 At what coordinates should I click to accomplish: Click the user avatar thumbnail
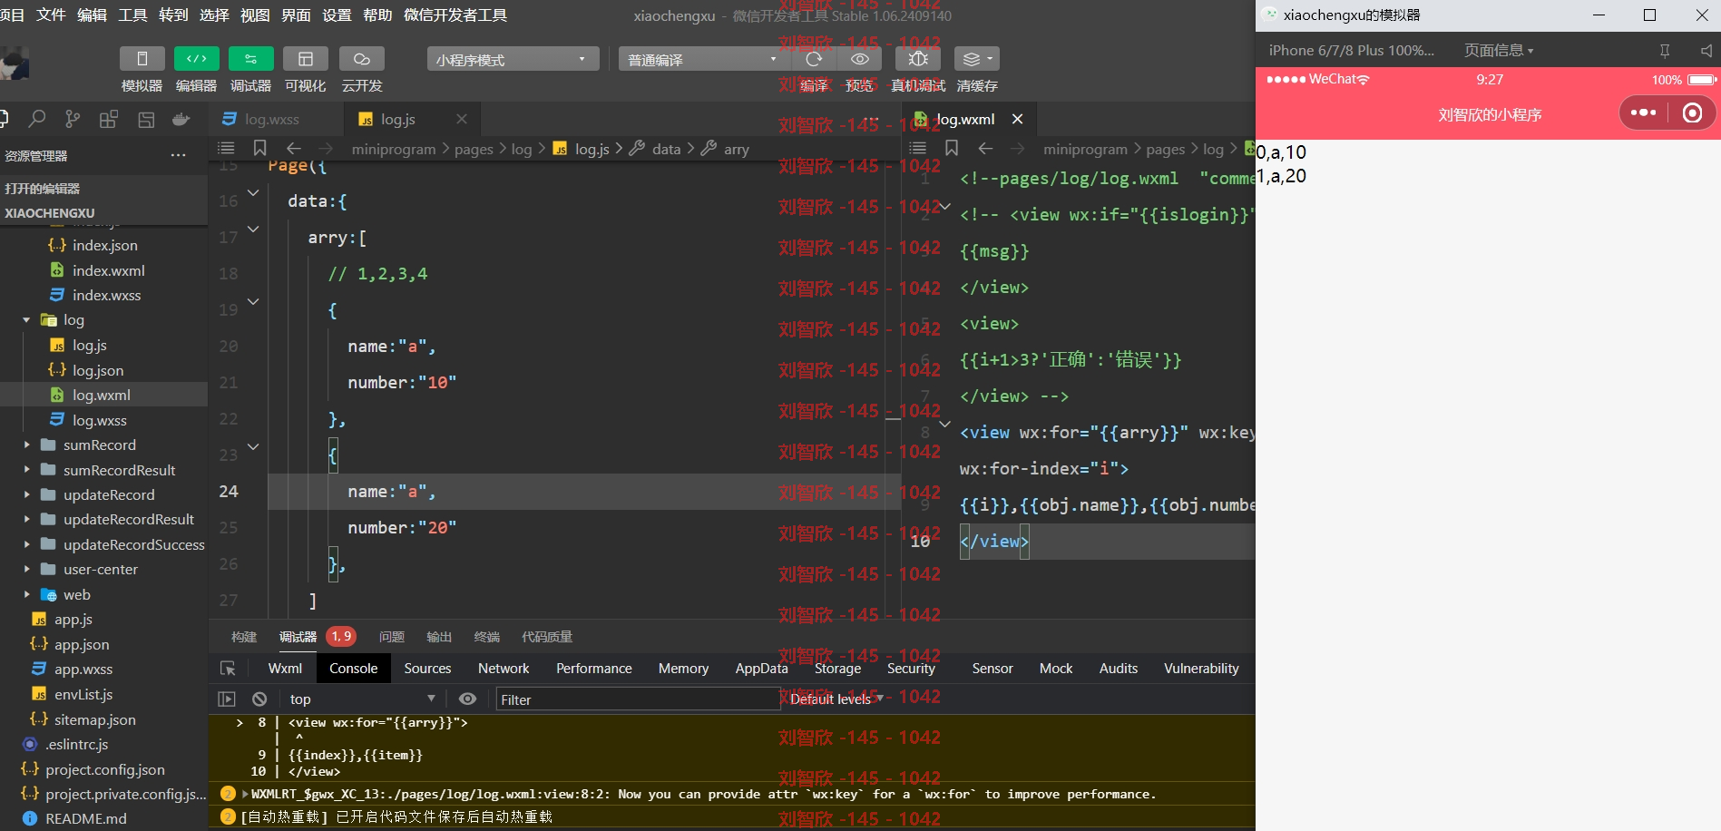point(14,64)
